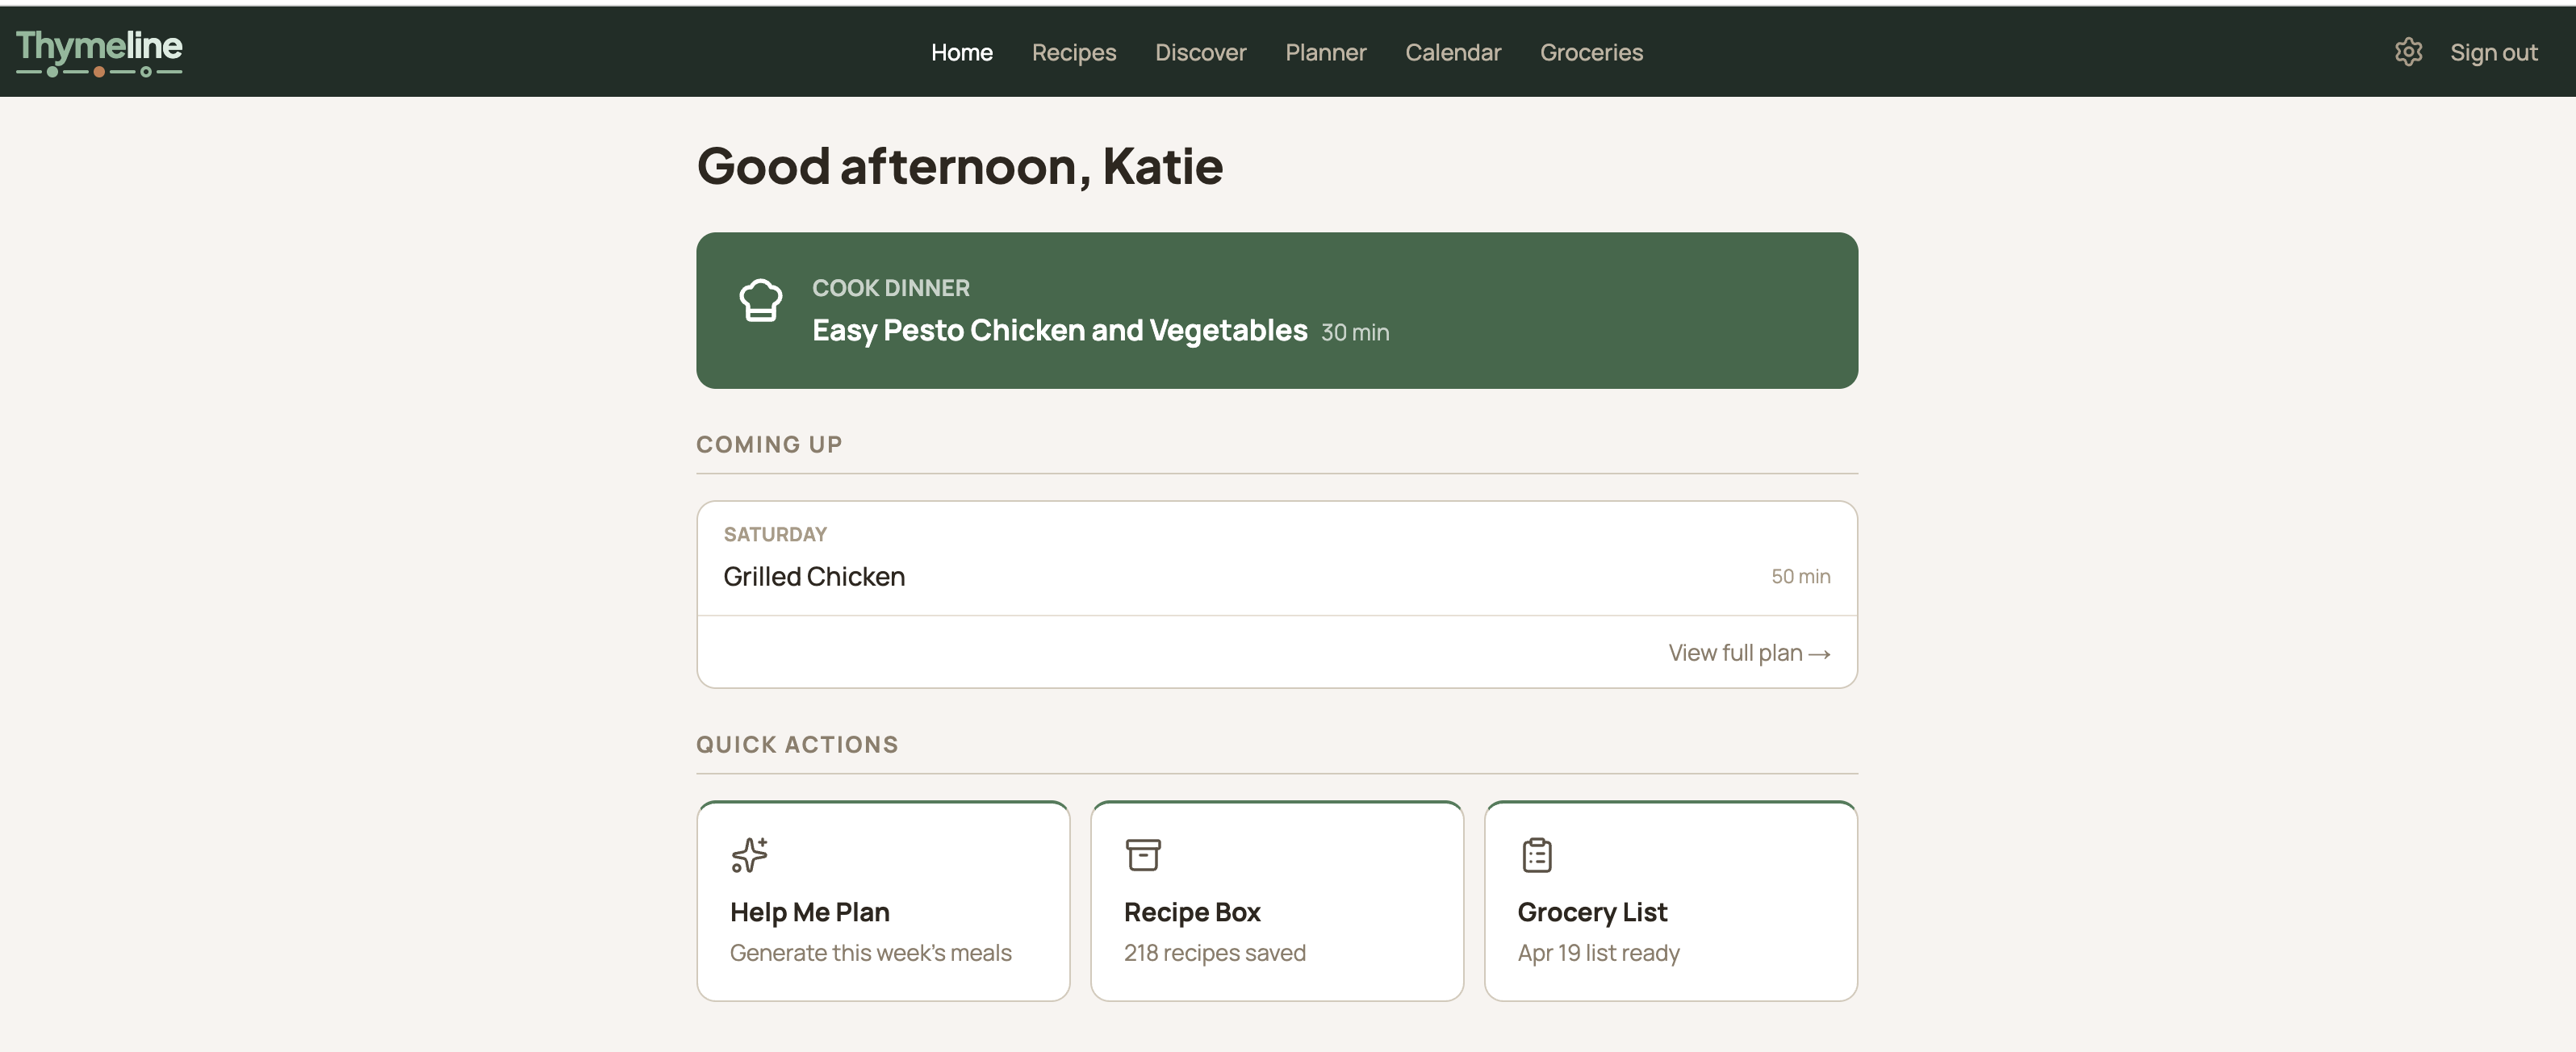The width and height of the screenshot is (2576, 1052).
Task: Click the COMING UP section heading
Action: [769, 444]
